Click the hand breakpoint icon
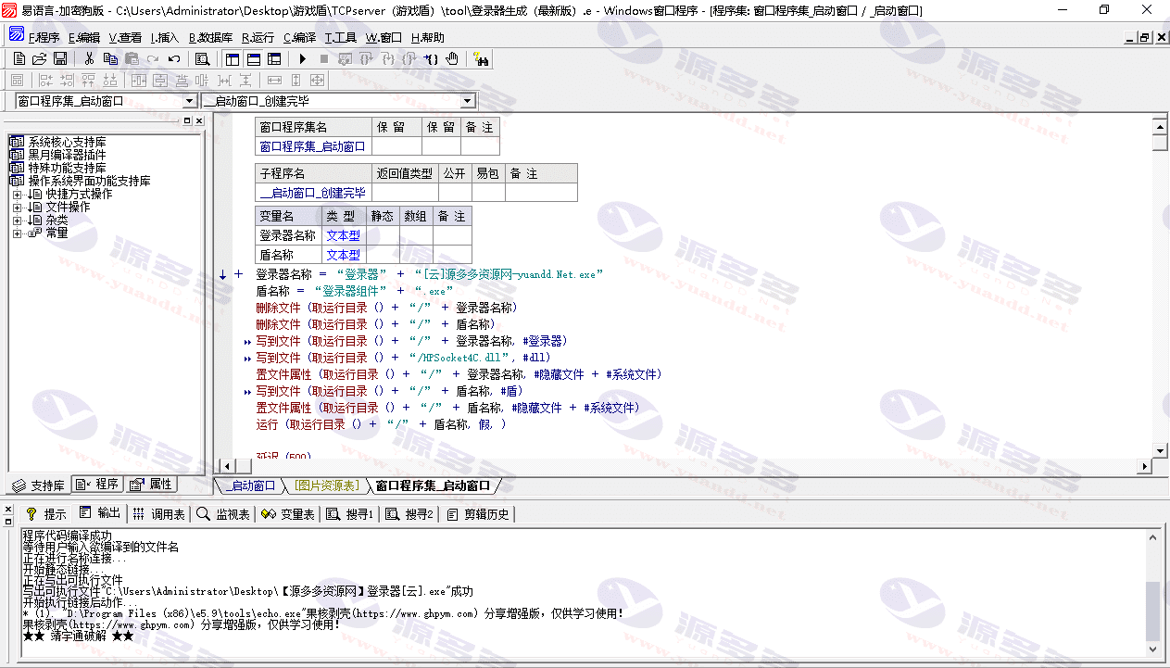1170x668 pixels. click(452, 58)
